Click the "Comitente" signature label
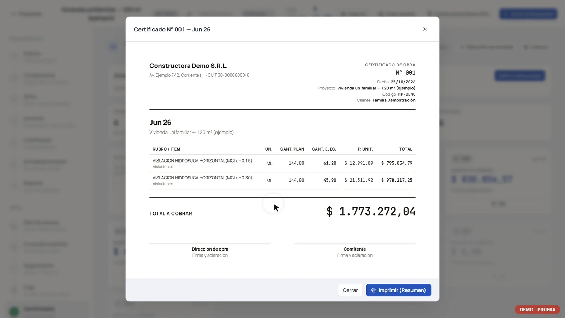This screenshot has width=565, height=318. (355, 249)
